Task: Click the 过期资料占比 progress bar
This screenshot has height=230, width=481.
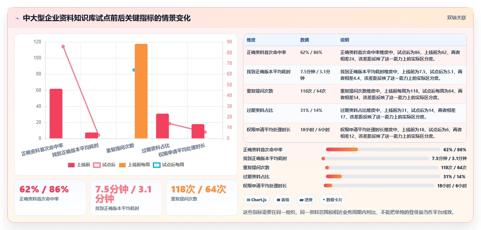Action: pos(383,176)
